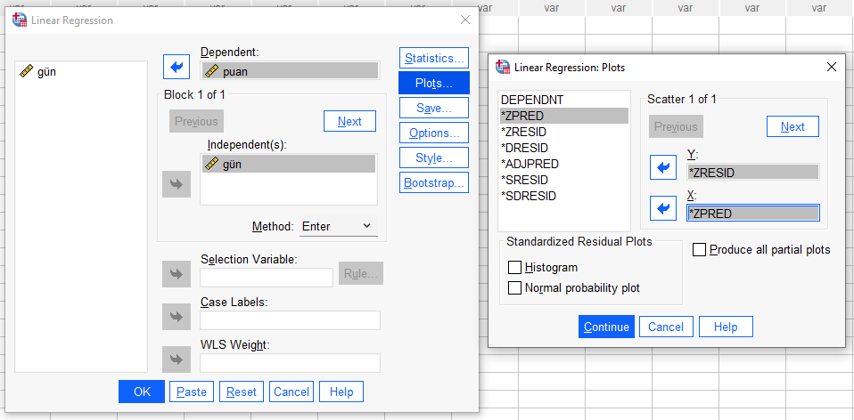Select *SRESID from the plot variables list

525,180
